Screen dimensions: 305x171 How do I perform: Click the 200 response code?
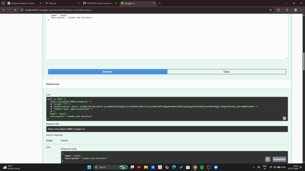48,147
